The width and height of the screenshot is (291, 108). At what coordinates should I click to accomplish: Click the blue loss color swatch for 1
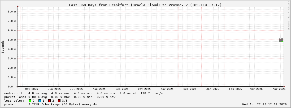pyautogui.click(x=40, y=101)
